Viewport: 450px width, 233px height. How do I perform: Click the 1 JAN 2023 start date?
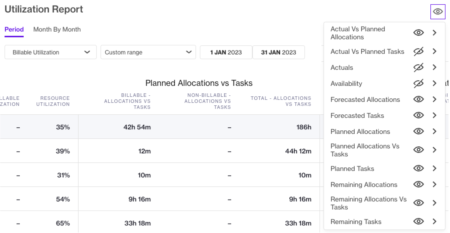pyautogui.click(x=226, y=52)
